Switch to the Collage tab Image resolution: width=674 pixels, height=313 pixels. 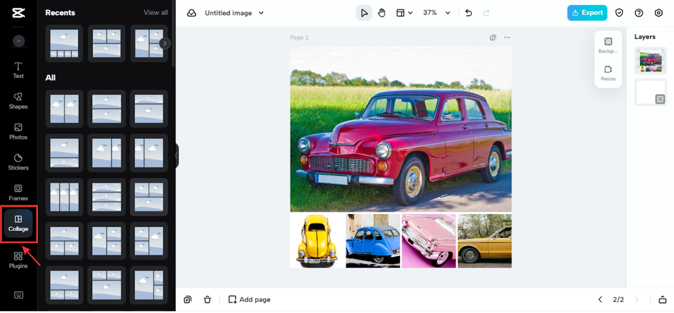coord(18,223)
